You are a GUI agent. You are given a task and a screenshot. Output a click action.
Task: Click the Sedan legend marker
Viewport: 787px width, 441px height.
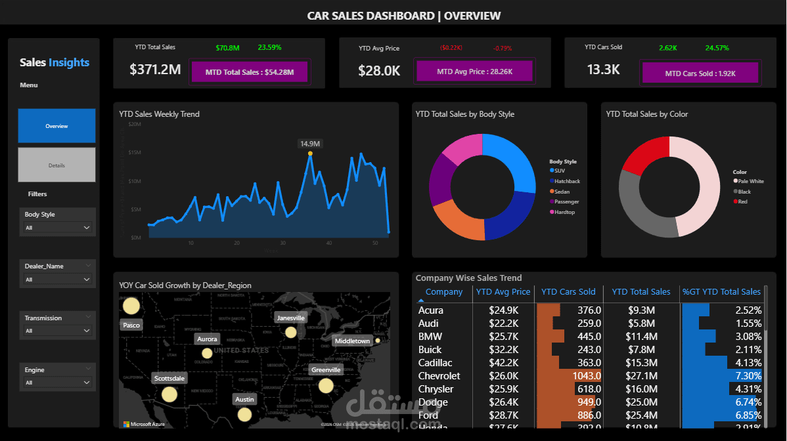(552, 191)
